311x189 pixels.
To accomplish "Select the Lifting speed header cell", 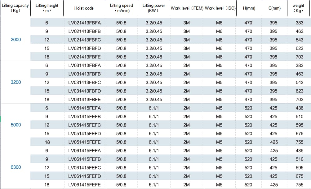I will 121,8.
